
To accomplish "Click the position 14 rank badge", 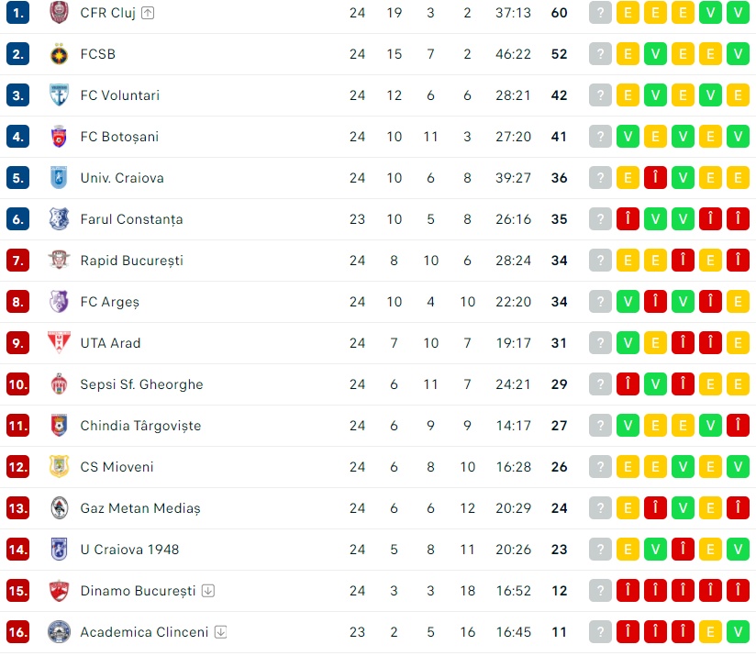I will [x=18, y=550].
